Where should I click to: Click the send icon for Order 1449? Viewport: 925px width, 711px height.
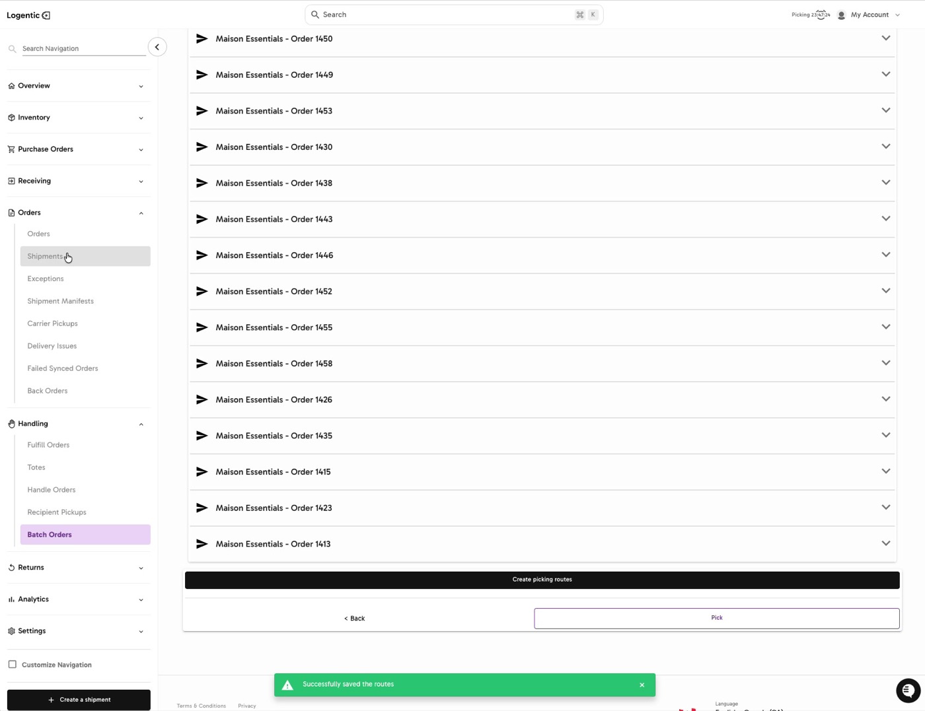pyautogui.click(x=202, y=75)
